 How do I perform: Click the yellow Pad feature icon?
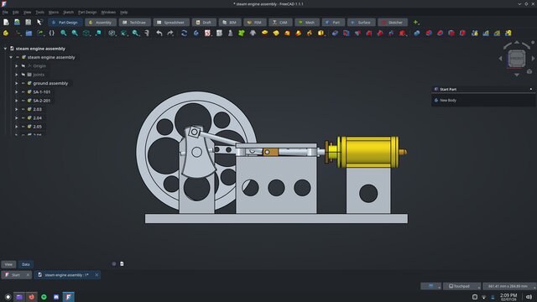click(x=264, y=34)
